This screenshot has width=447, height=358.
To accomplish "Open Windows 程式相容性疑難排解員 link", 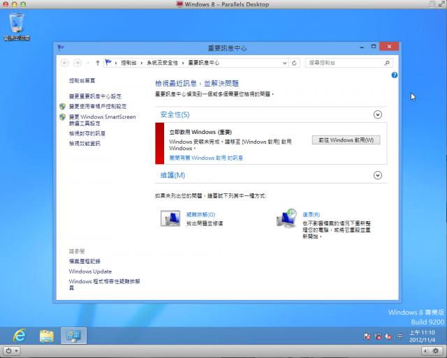I will point(104,285).
